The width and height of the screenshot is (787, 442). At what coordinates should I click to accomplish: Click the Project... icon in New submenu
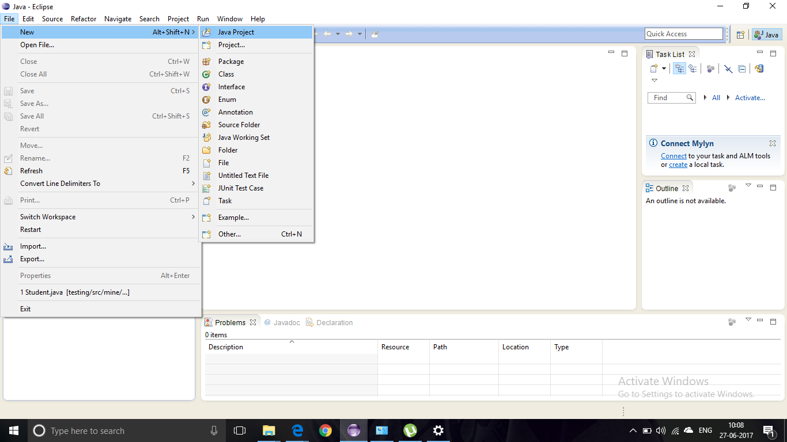(206, 45)
